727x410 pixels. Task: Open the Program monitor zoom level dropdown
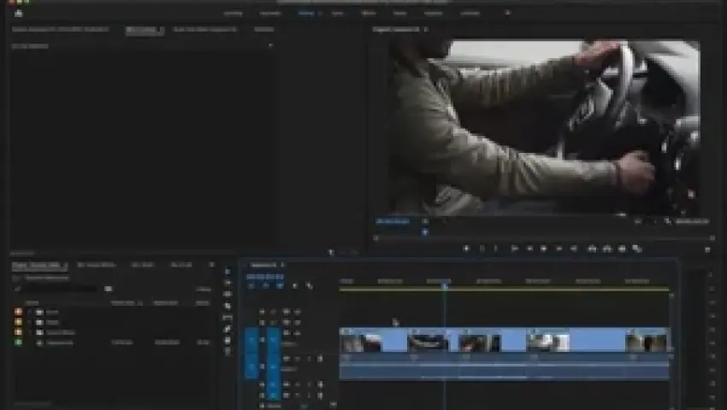pos(425,221)
